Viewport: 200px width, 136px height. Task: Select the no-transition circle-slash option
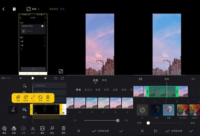click(x=142, y=110)
